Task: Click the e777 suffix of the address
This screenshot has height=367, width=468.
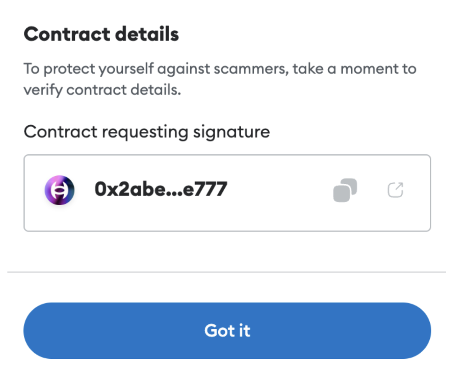Action: [204, 190]
